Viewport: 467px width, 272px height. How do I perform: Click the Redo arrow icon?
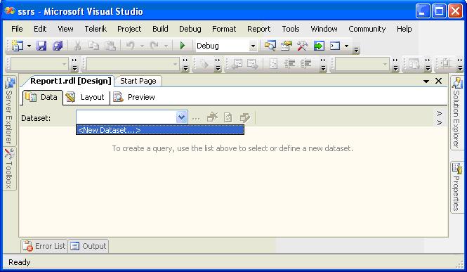tap(154, 46)
